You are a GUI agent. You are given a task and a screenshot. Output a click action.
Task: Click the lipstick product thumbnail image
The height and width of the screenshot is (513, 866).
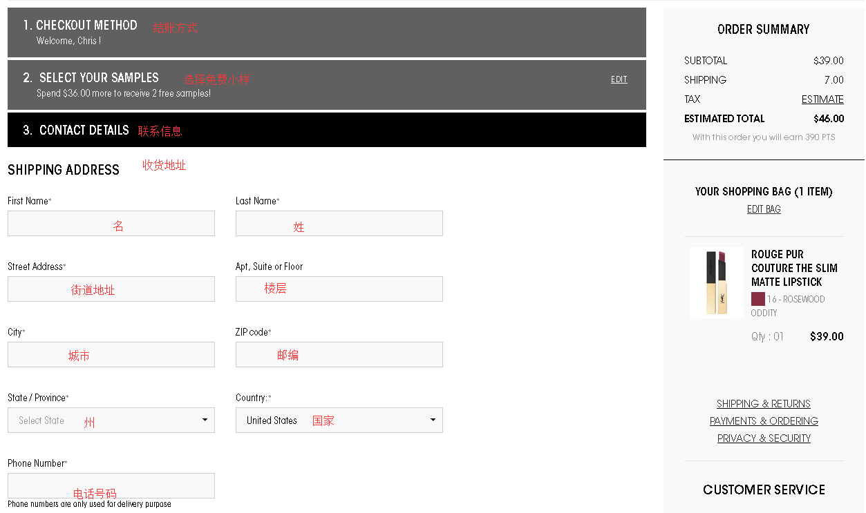click(x=717, y=282)
